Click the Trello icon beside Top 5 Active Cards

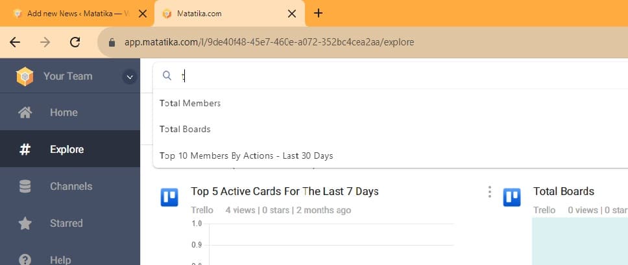(169, 197)
